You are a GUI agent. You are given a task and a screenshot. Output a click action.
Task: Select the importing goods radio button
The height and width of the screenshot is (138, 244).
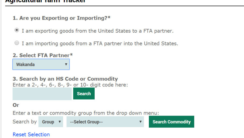pyautogui.click(x=17, y=43)
